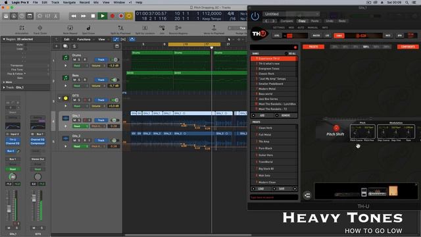Image resolution: width=421 pixels, height=237 pixels.
Task: Start playback with the green Play button
Action: tap(103, 16)
